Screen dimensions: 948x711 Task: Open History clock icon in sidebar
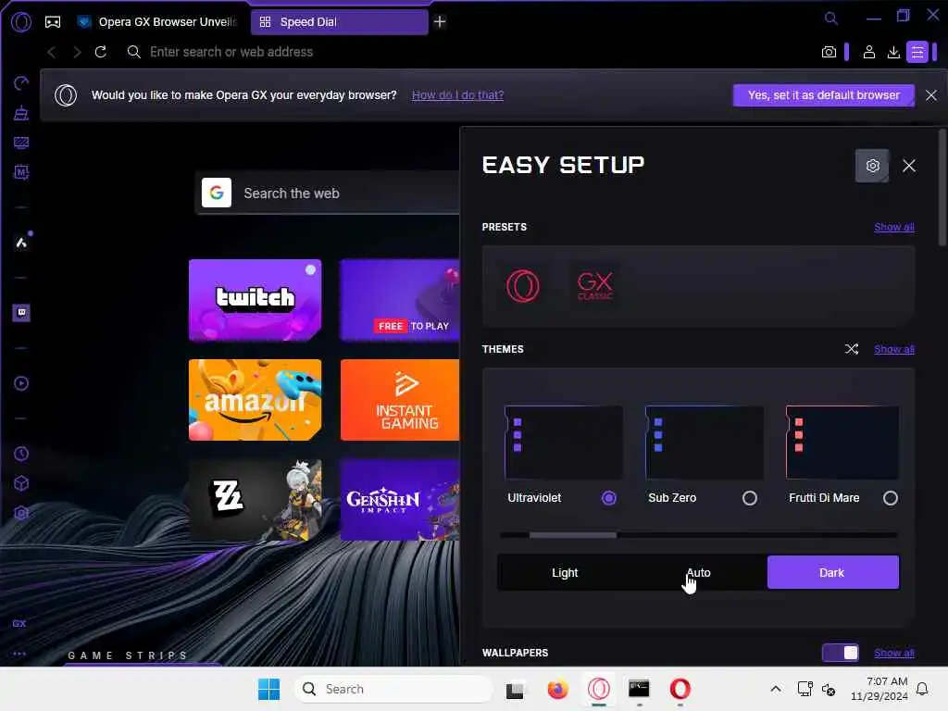(21, 454)
